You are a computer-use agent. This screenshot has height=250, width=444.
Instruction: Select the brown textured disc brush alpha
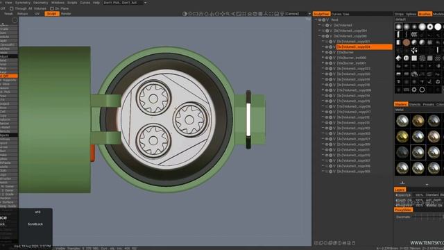coord(407,42)
